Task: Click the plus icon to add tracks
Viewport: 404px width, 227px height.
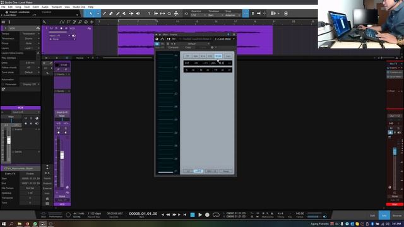Action: point(92,22)
